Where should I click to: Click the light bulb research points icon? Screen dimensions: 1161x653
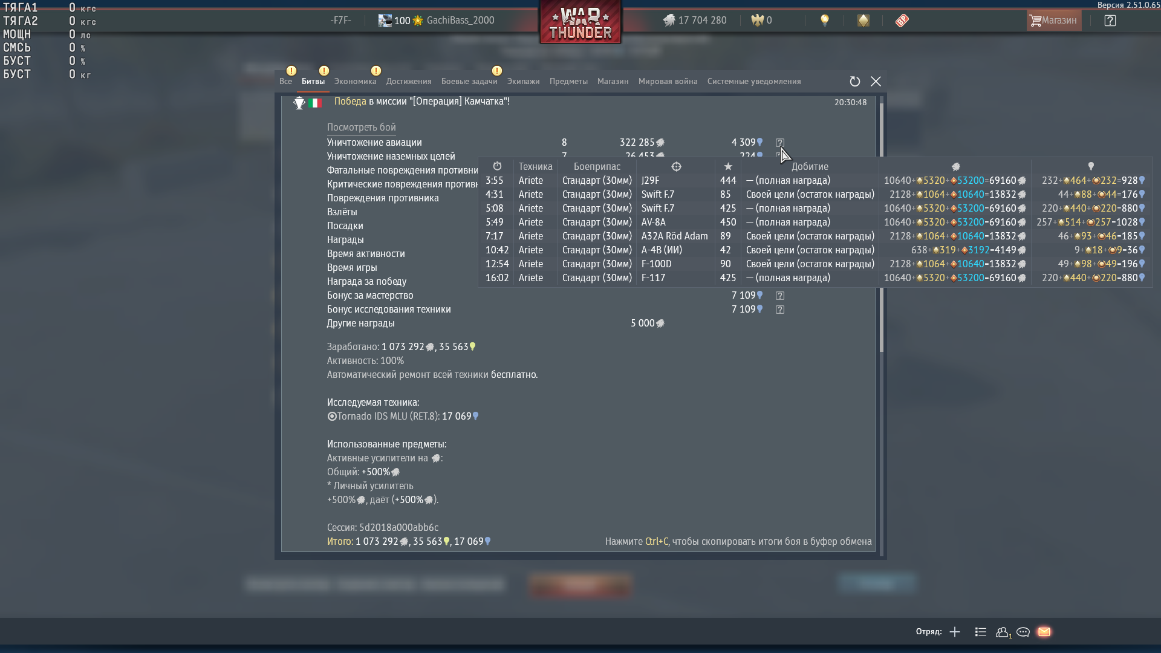pos(824,21)
